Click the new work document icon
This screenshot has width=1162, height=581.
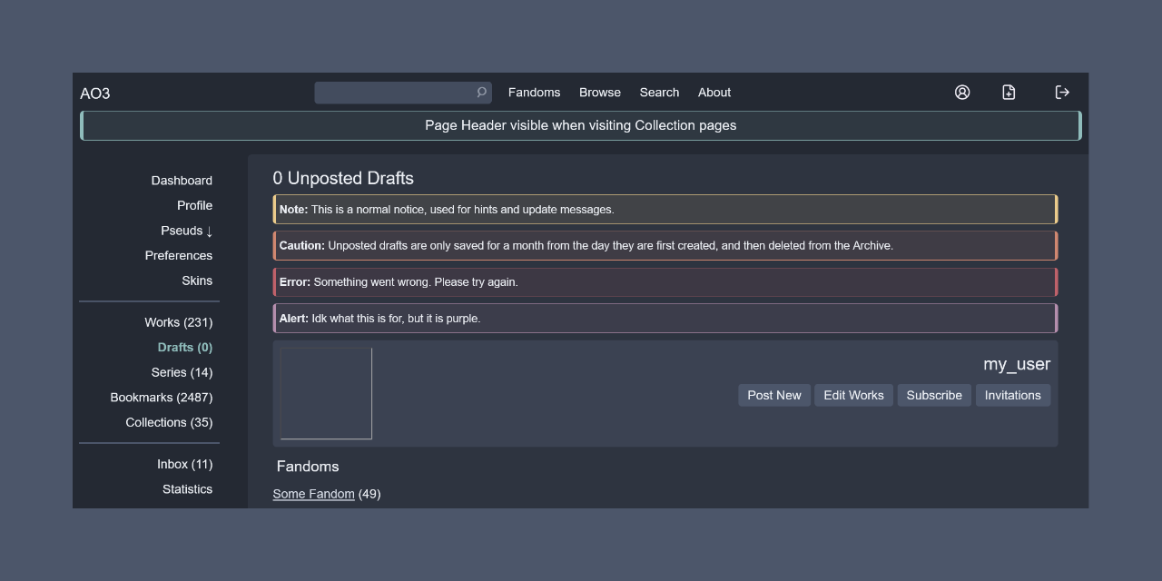pyautogui.click(x=1009, y=93)
